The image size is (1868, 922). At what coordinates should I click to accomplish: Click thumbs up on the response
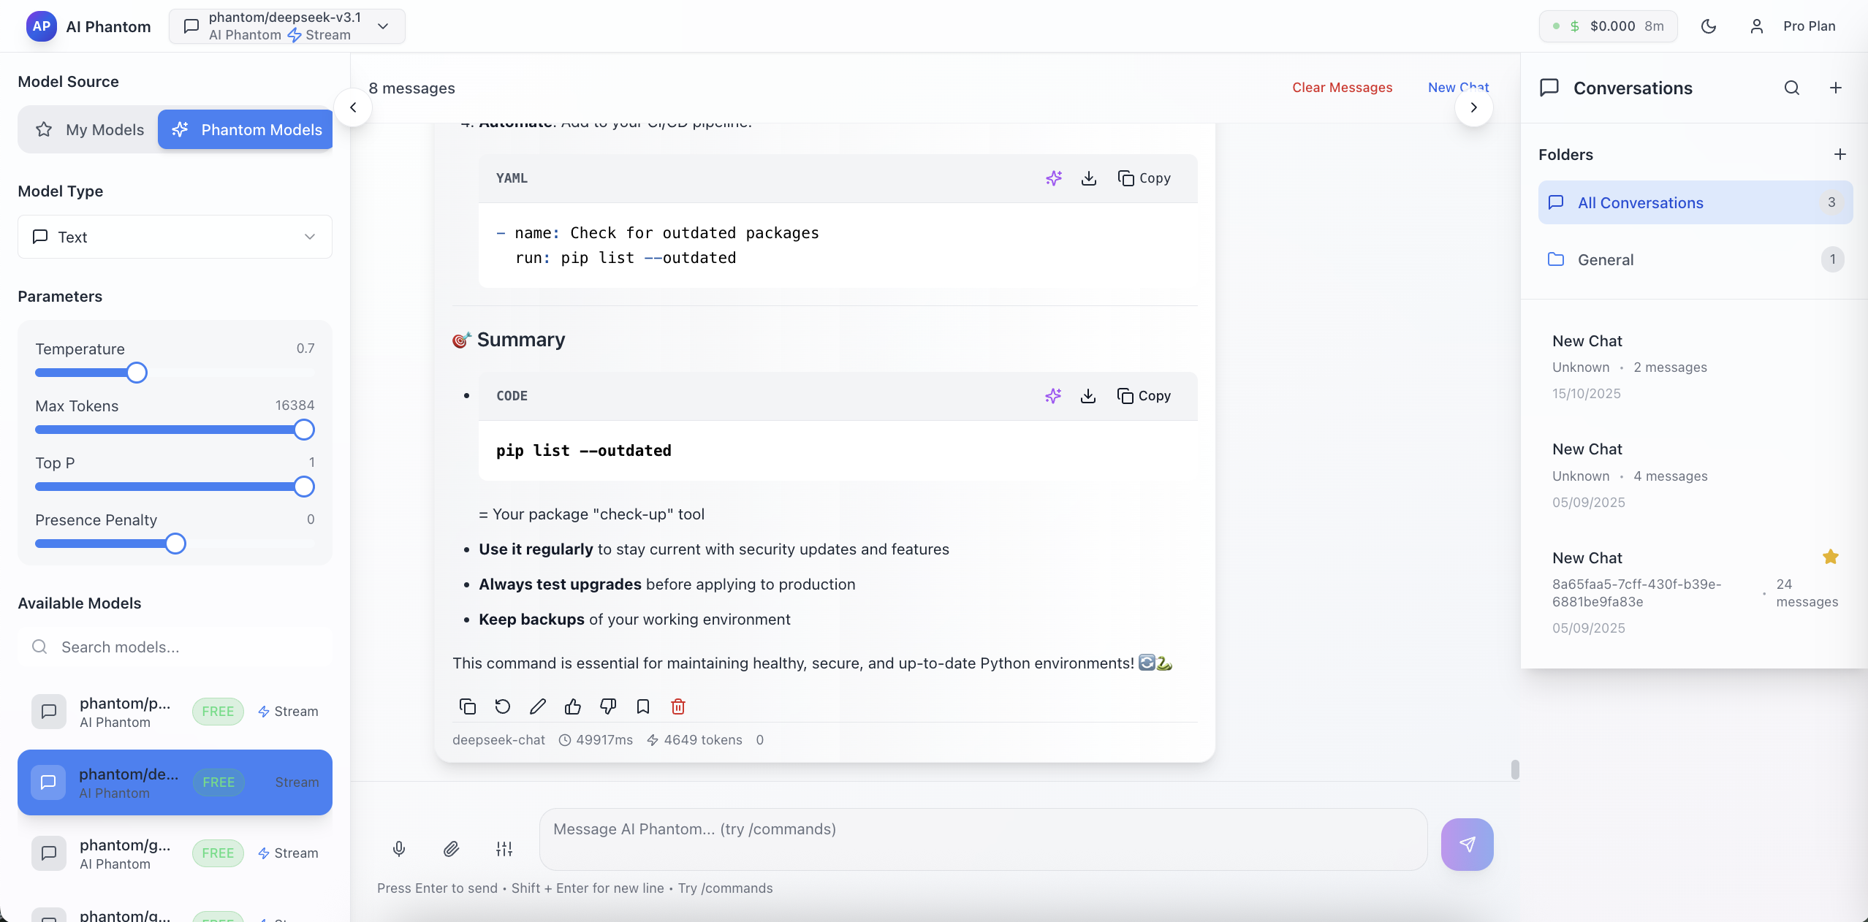tap(573, 706)
